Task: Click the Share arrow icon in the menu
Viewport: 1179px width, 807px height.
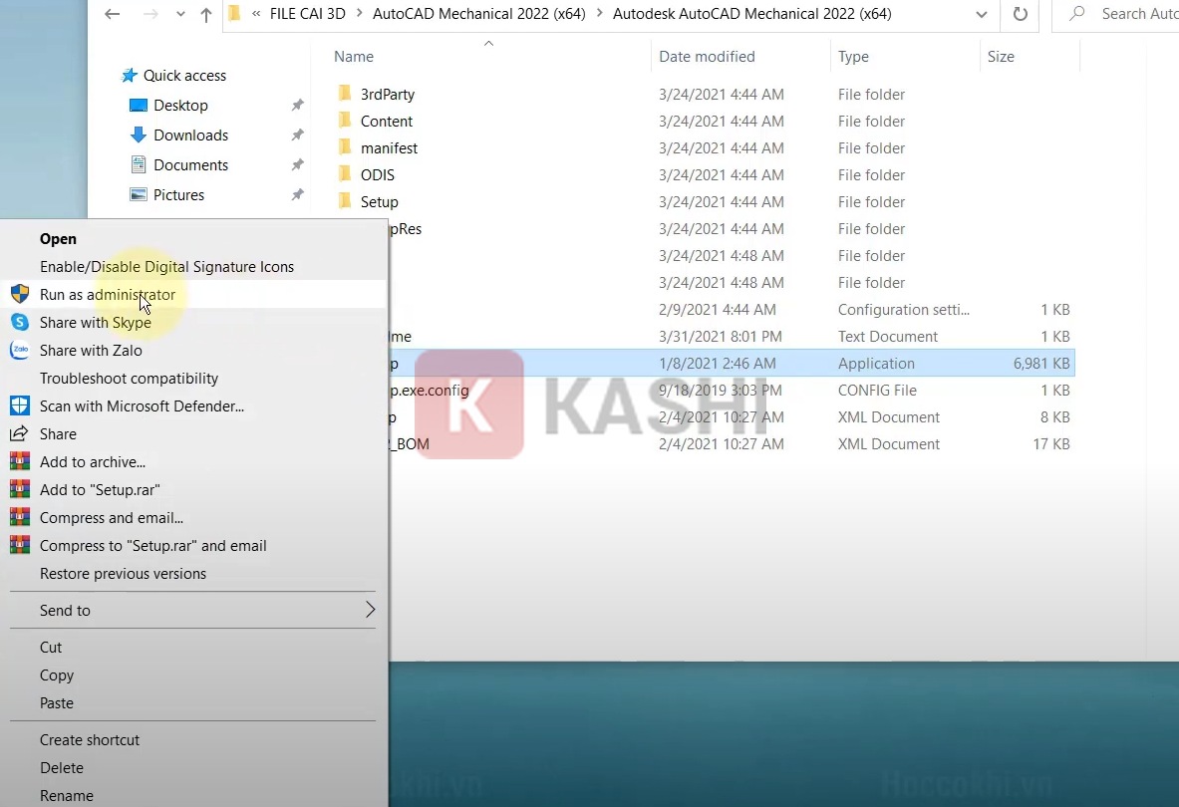Action: click(21, 433)
